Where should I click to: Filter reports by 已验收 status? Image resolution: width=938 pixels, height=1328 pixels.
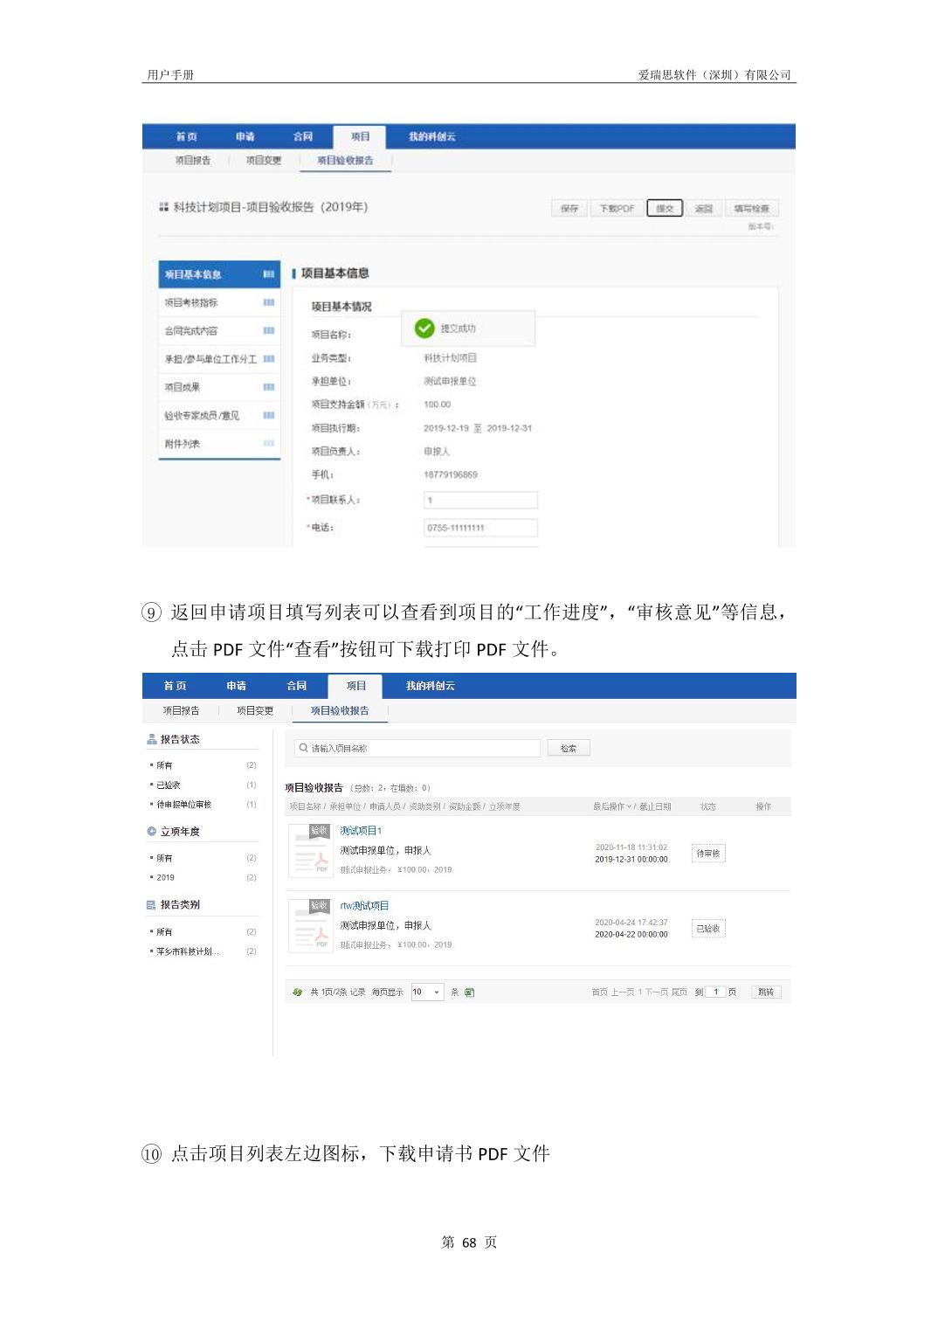[169, 785]
